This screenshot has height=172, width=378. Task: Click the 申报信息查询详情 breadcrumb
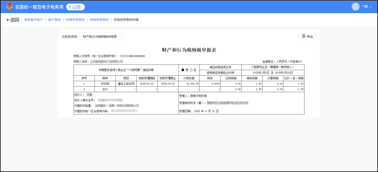point(126,20)
